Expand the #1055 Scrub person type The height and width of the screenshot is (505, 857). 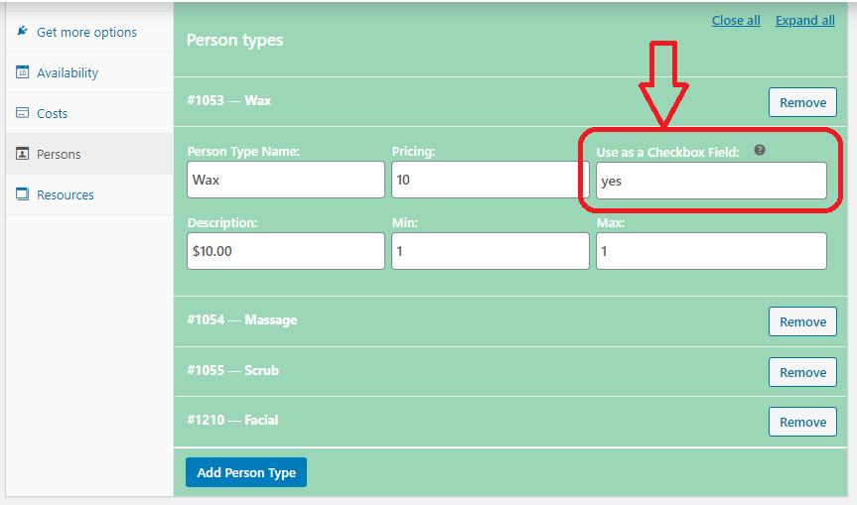coord(233,370)
